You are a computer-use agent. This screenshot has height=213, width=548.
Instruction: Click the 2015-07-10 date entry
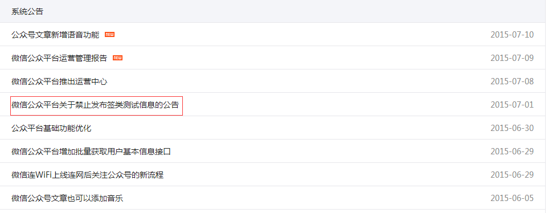coord(512,35)
